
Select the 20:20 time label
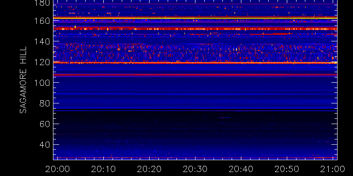pos(149,169)
